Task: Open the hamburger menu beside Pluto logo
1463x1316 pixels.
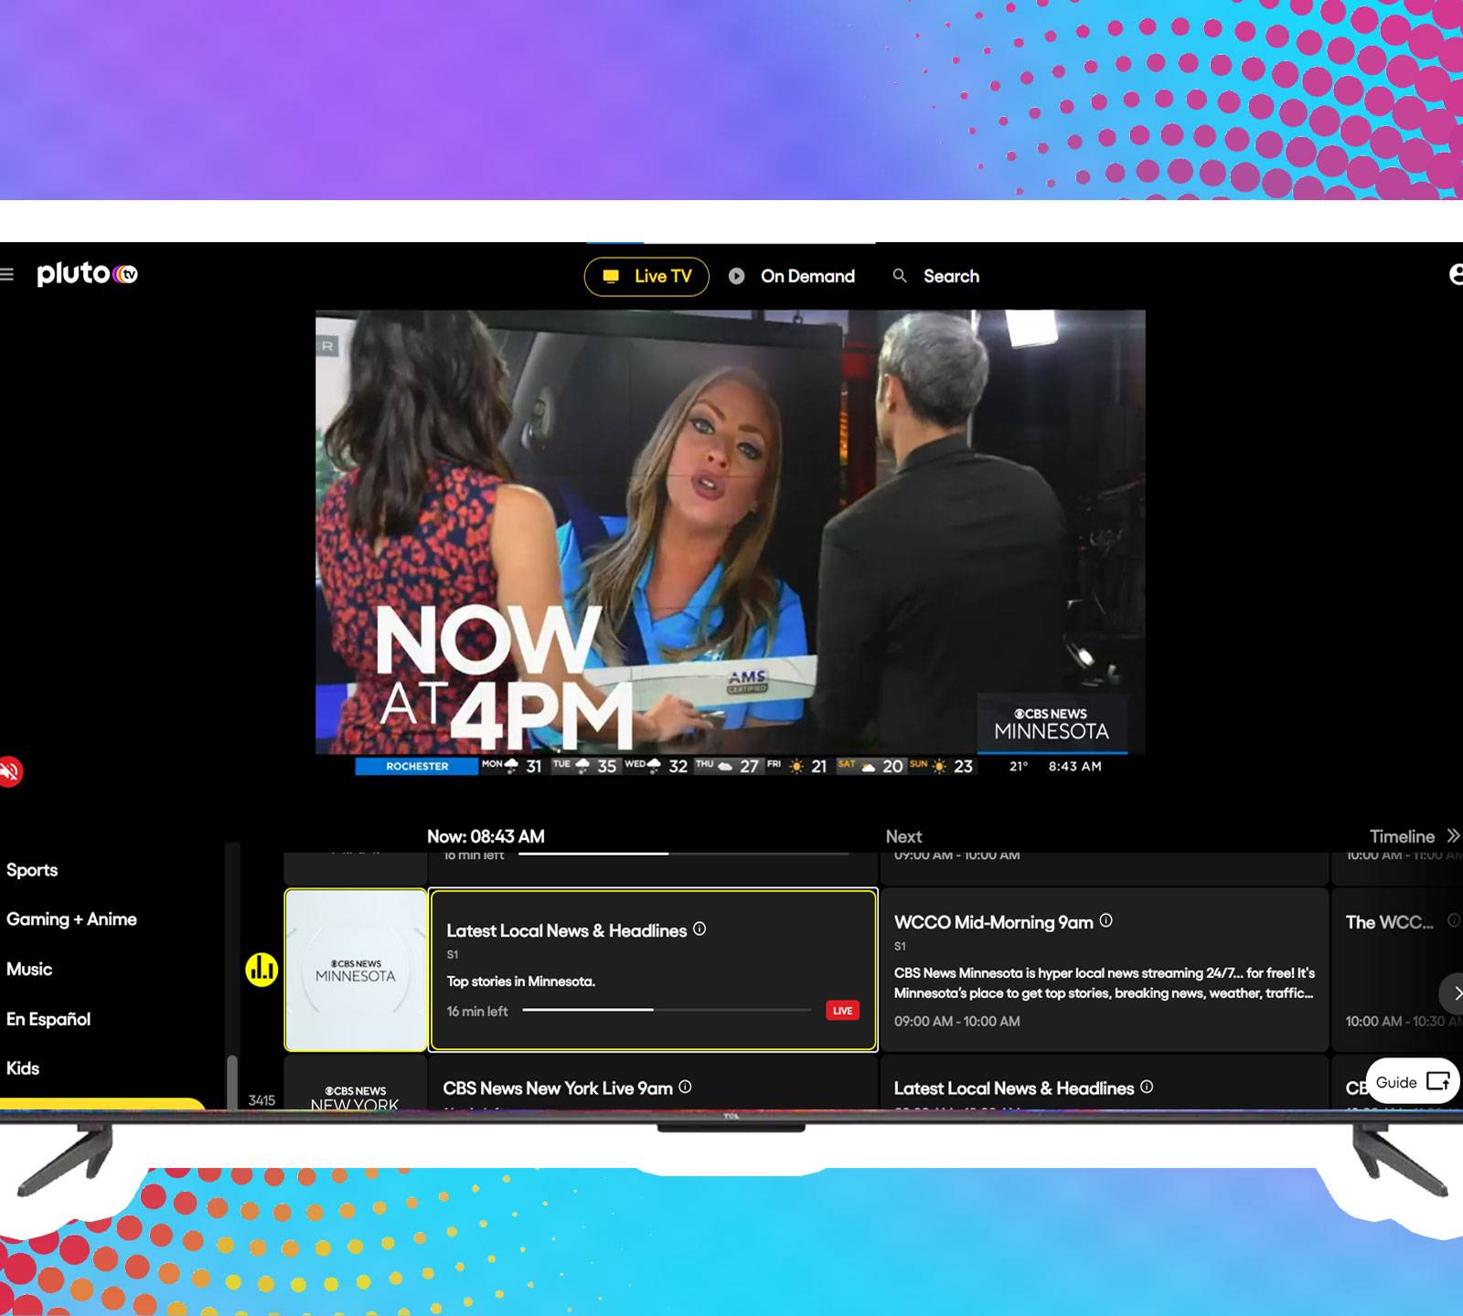Action: coord(7,274)
